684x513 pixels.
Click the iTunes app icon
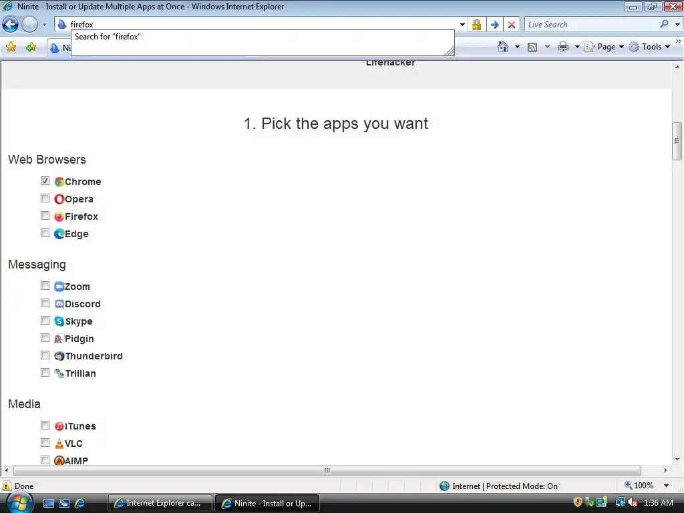(x=59, y=426)
